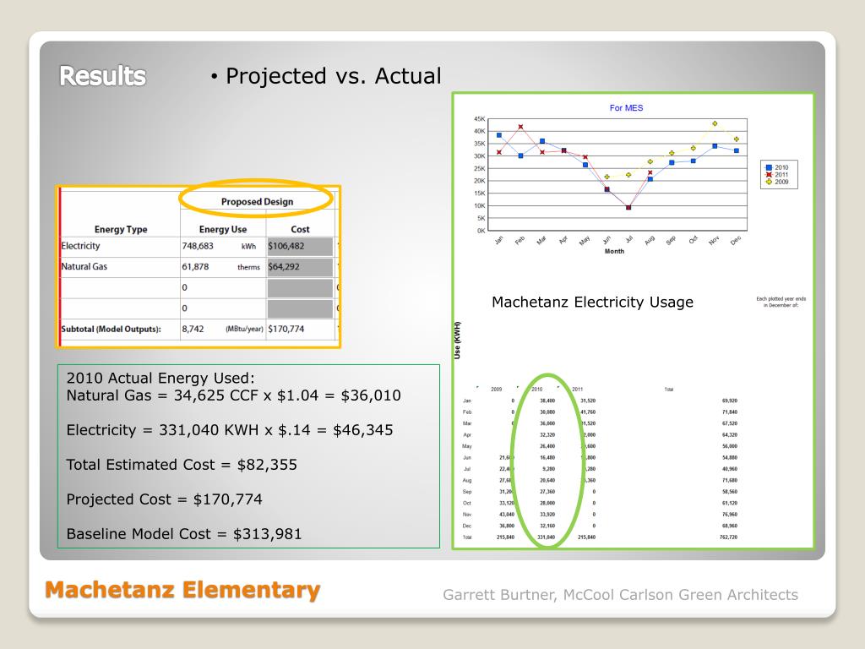The width and height of the screenshot is (865, 649).
Task: Select the "$64,292" cost cell
Action: pos(284,266)
